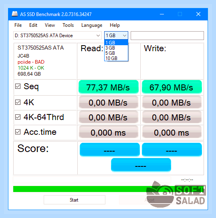Click the read Score box
216x218 pixels.
(109, 150)
